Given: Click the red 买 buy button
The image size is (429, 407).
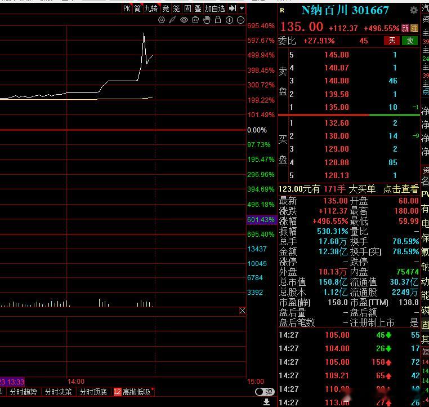Looking at the screenshot, I should click(x=392, y=41).
